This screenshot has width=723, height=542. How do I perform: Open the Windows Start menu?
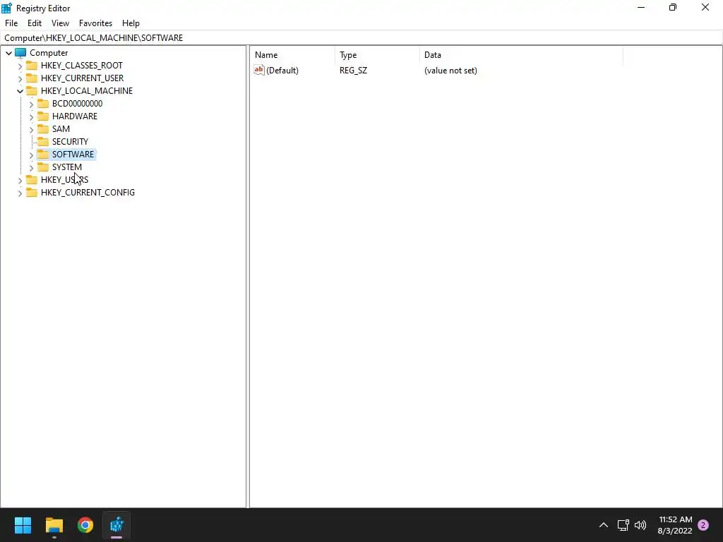point(23,525)
